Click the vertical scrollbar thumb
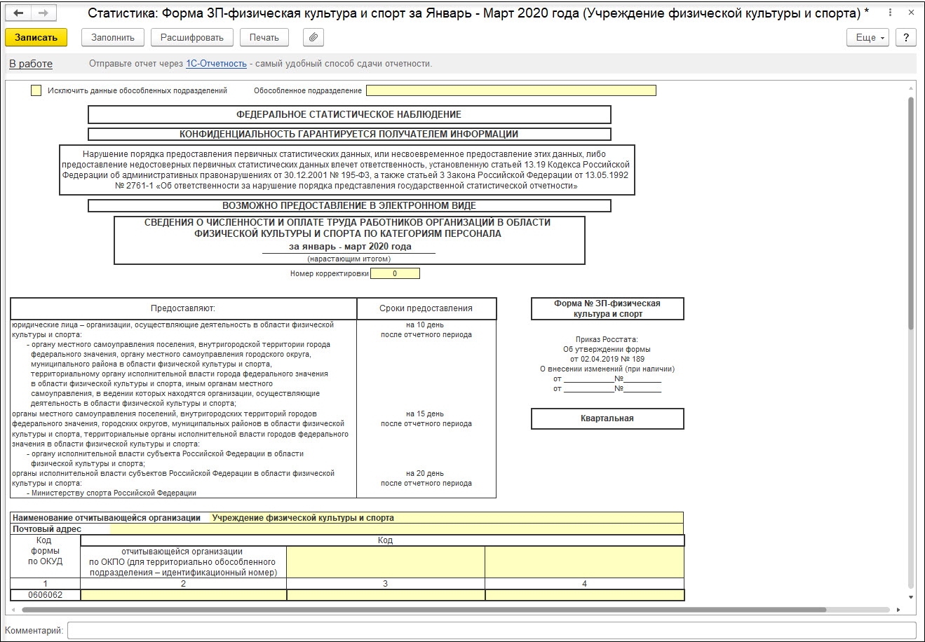Screen dimensions: 925x642 coord(911,214)
